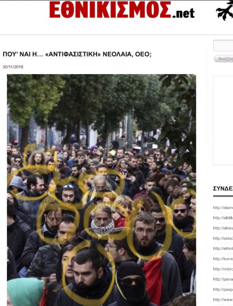This screenshot has height=306, width=233.
Task: Open the http://elam sidebar link
Action: click(x=223, y=208)
